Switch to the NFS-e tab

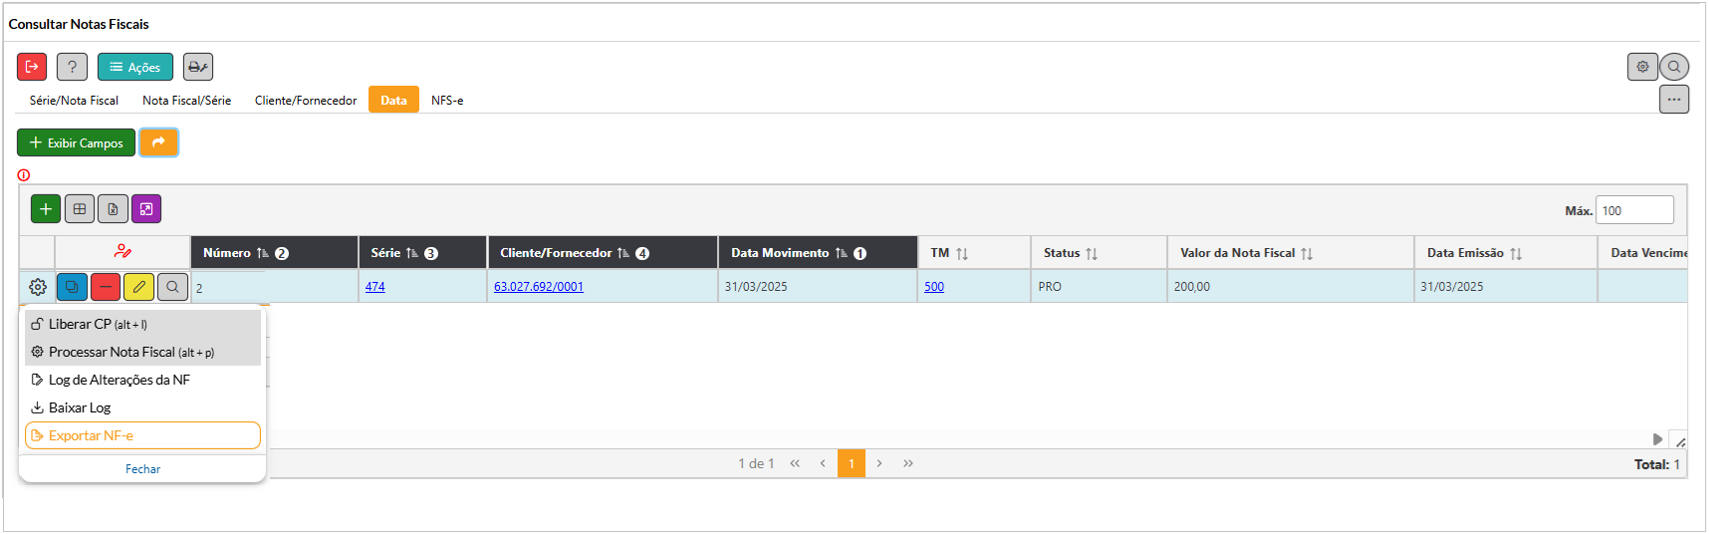pyautogui.click(x=447, y=101)
